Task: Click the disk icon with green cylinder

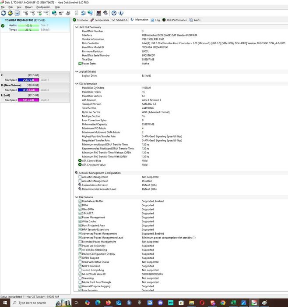Action: click(x=39, y=13)
